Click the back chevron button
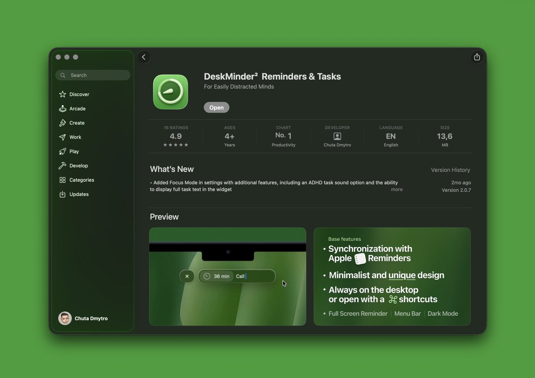The width and height of the screenshot is (535, 378). [x=144, y=57]
